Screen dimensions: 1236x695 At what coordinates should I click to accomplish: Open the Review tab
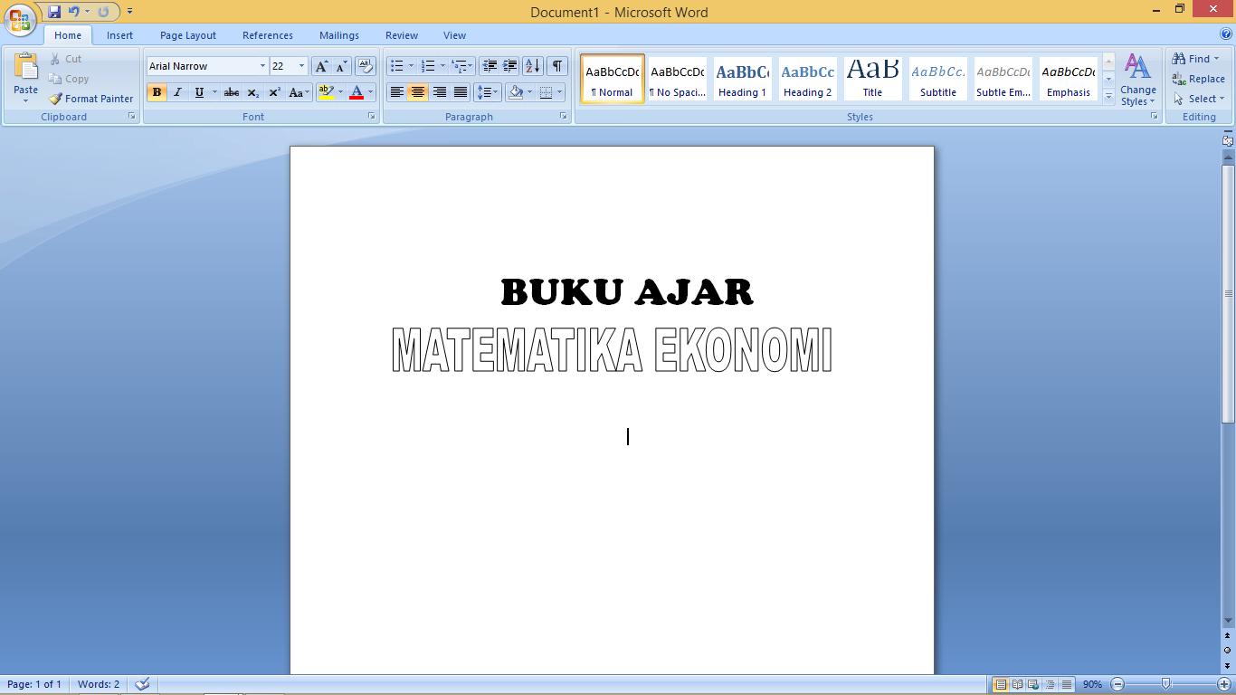[x=402, y=35]
